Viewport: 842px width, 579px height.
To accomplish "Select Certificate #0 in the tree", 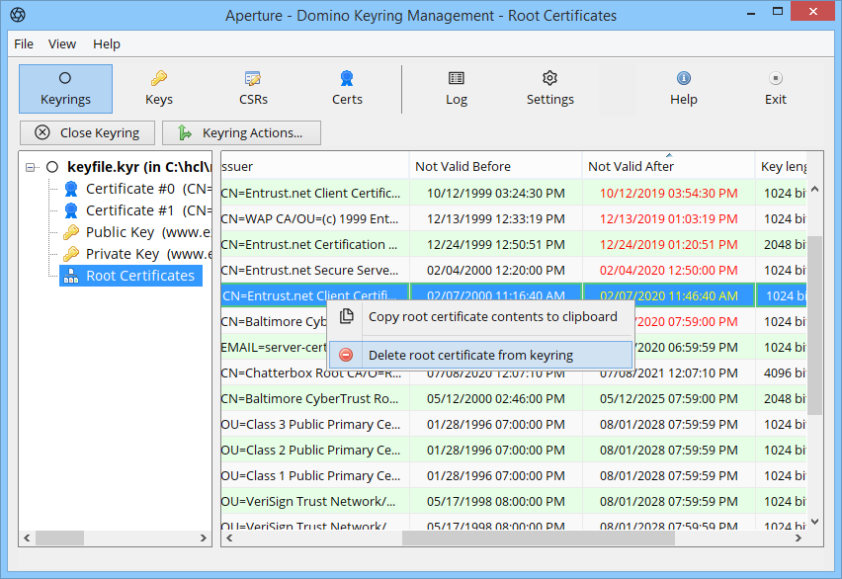I will point(149,189).
